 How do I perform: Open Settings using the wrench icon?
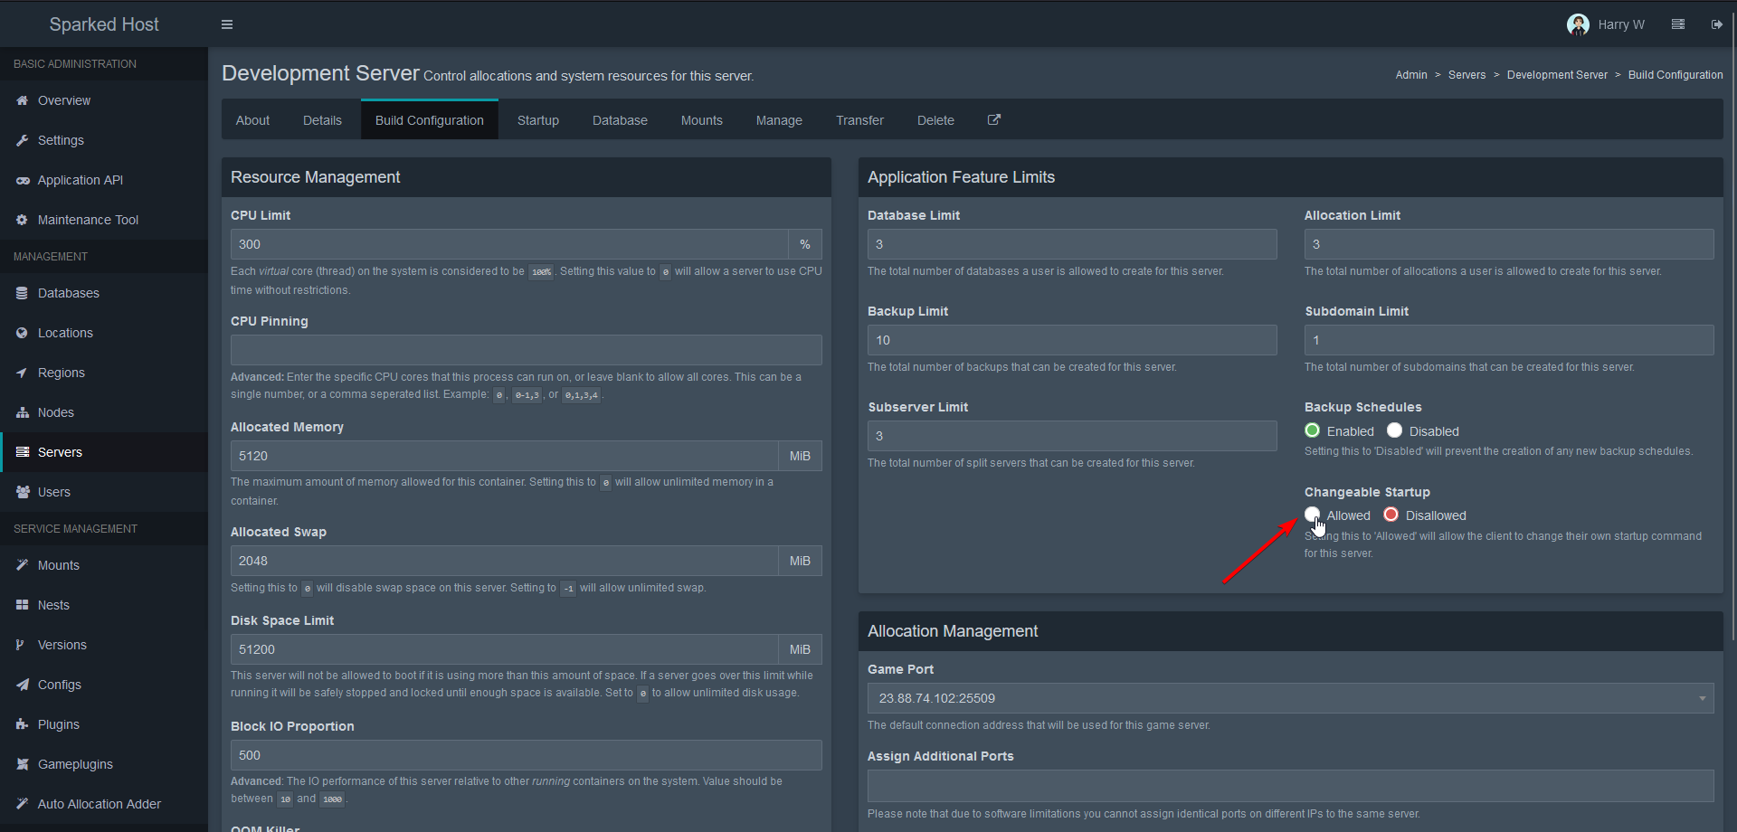point(22,140)
